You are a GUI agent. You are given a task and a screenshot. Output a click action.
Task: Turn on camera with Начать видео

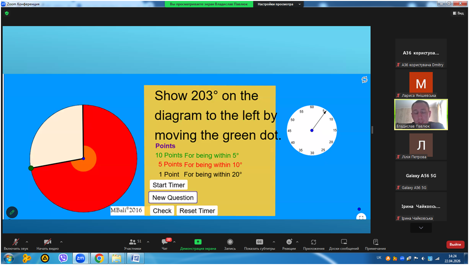coord(47,244)
